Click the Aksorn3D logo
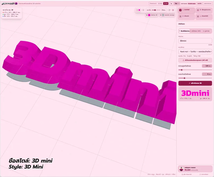 coord(10,3)
